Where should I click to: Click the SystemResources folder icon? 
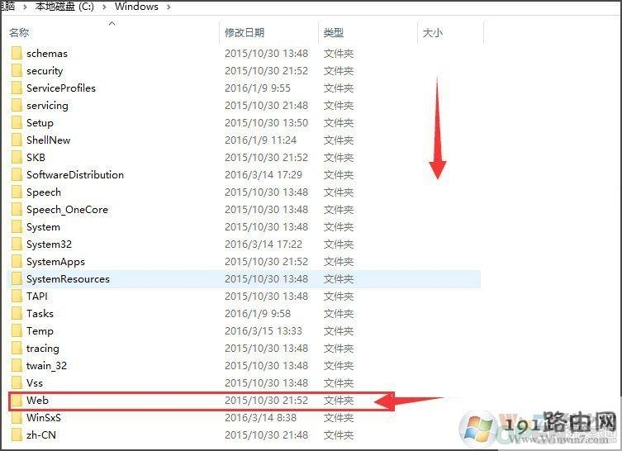click(17, 279)
